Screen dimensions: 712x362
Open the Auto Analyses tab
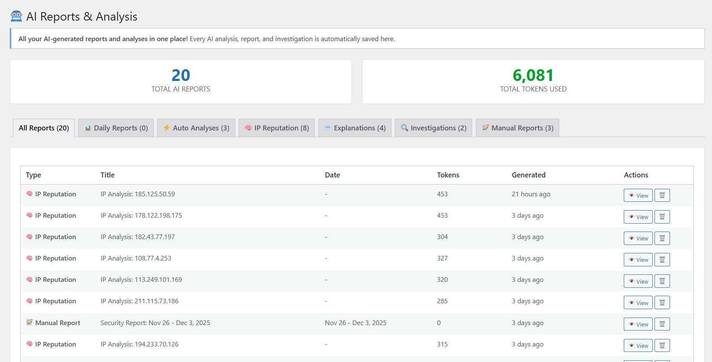click(x=196, y=128)
